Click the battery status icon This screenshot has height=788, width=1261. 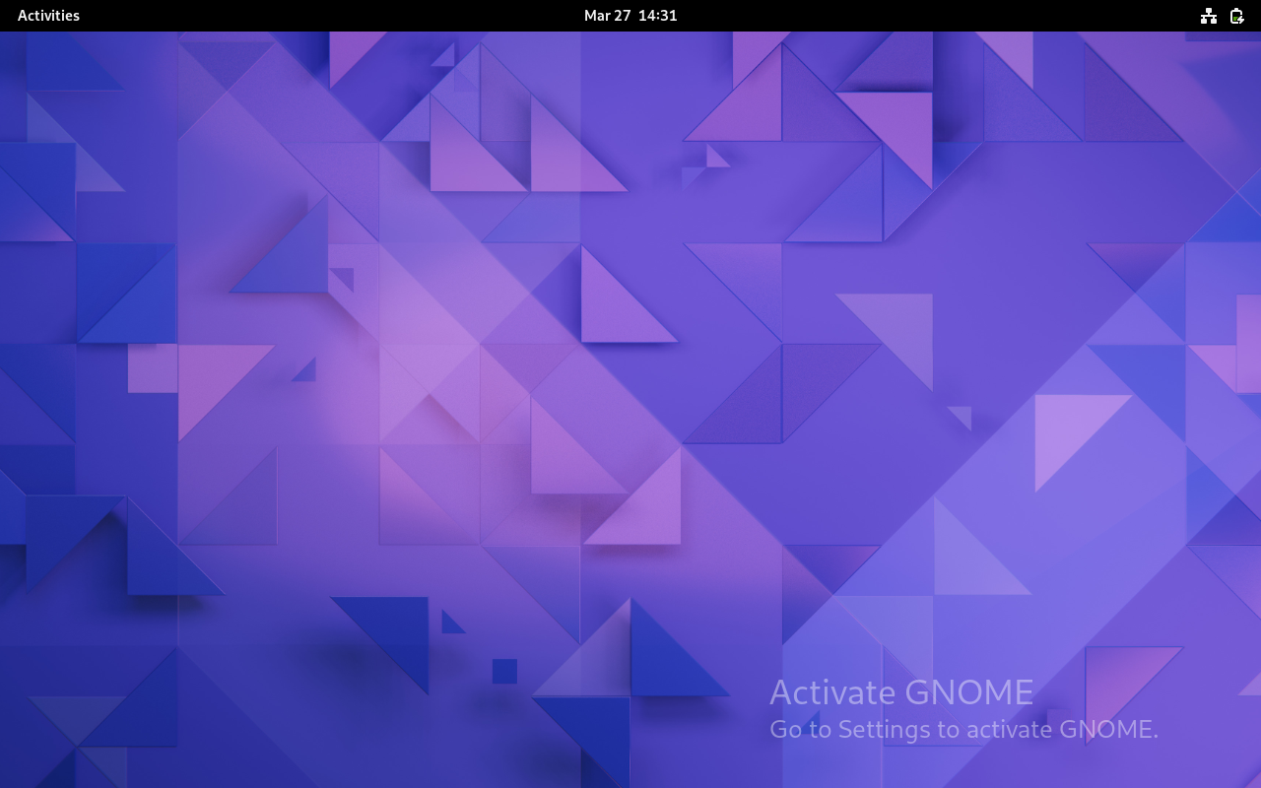pos(1237,16)
